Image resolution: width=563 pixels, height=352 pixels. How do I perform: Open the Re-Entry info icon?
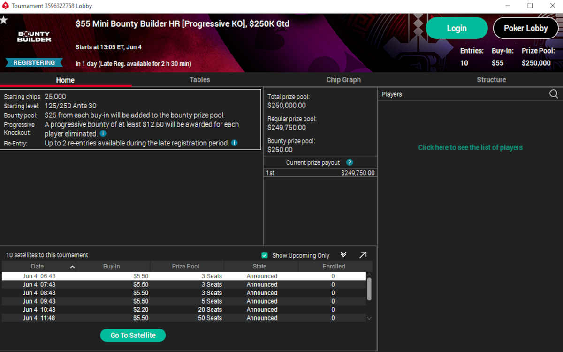234,143
